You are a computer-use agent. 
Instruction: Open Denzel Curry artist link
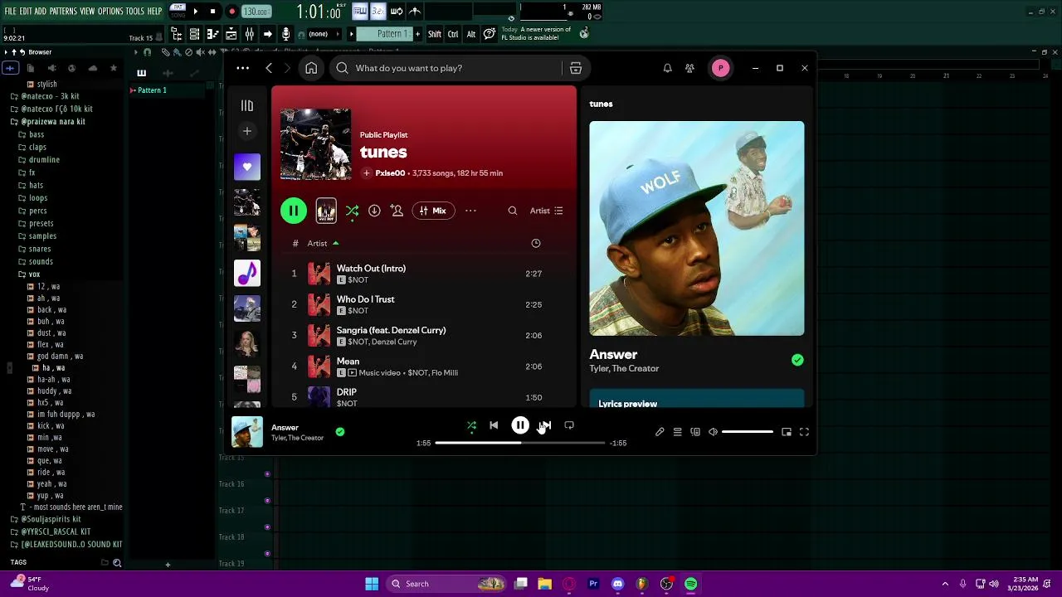click(394, 342)
